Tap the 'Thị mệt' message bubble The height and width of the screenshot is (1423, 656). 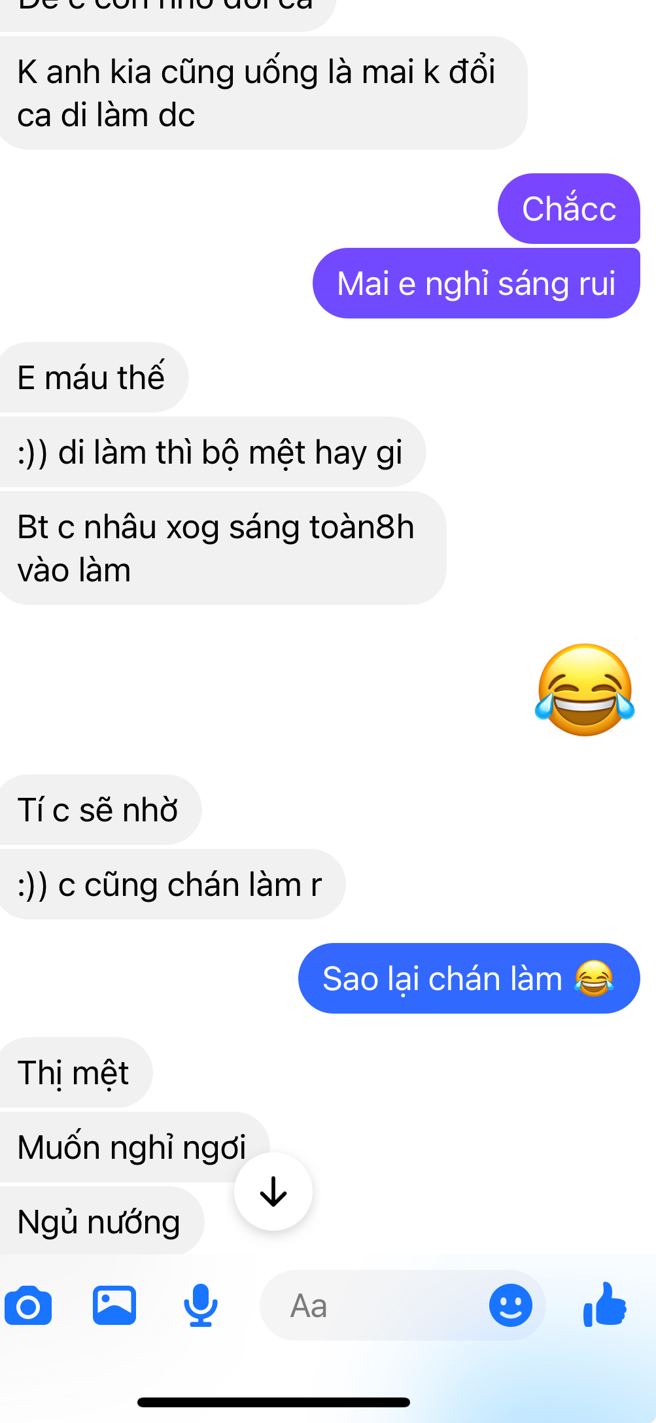click(75, 1072)
